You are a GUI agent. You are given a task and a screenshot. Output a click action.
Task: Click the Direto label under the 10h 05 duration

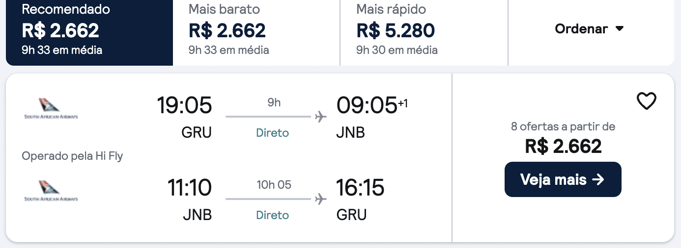[x=273, y=215]
